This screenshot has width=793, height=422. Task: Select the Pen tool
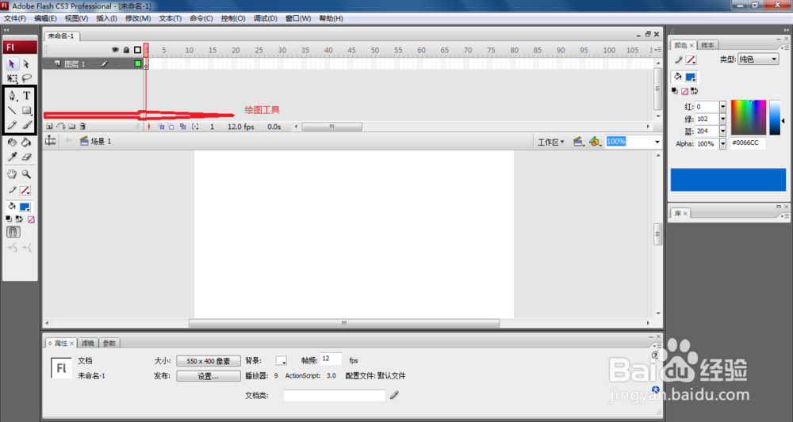[12, 95]
